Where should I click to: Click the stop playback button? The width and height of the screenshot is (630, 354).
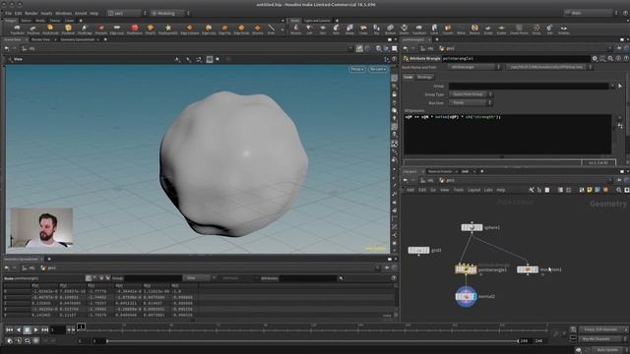click(x=27, y=330)
